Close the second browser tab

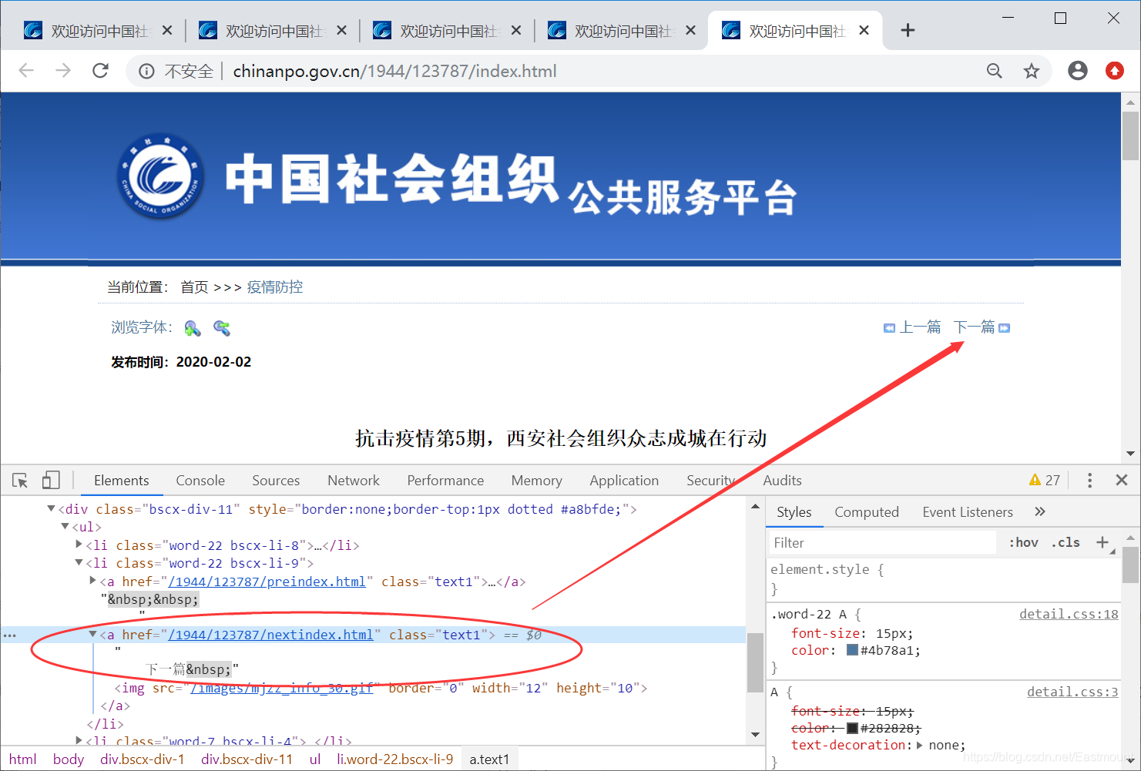click(x=341, y=30)
